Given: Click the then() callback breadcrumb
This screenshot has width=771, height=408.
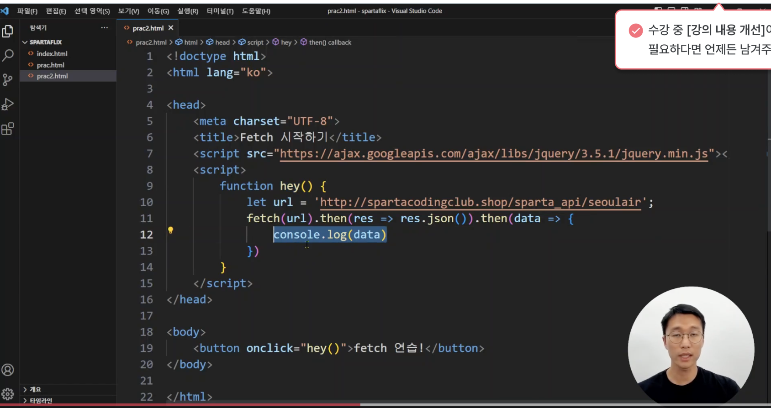Looking at the screenshot, I should [x=330, y=42].
